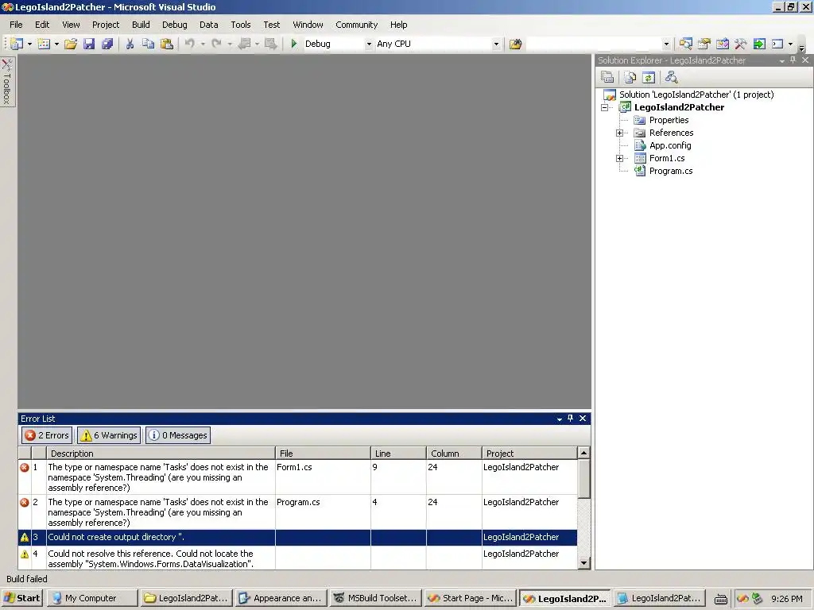Open the Toolbox via toolbar tools icon
The image size is (814, 610).
point(740,44)
